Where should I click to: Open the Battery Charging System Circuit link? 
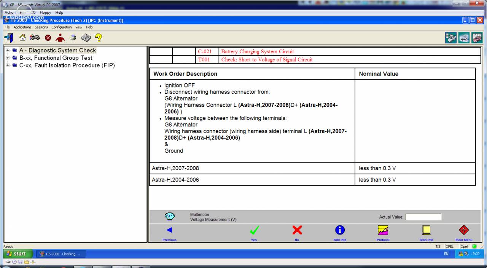[258, 52]
